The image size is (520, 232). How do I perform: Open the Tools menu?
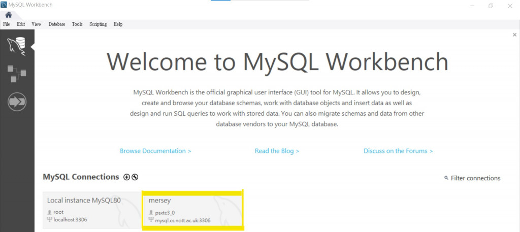point(77,24)
